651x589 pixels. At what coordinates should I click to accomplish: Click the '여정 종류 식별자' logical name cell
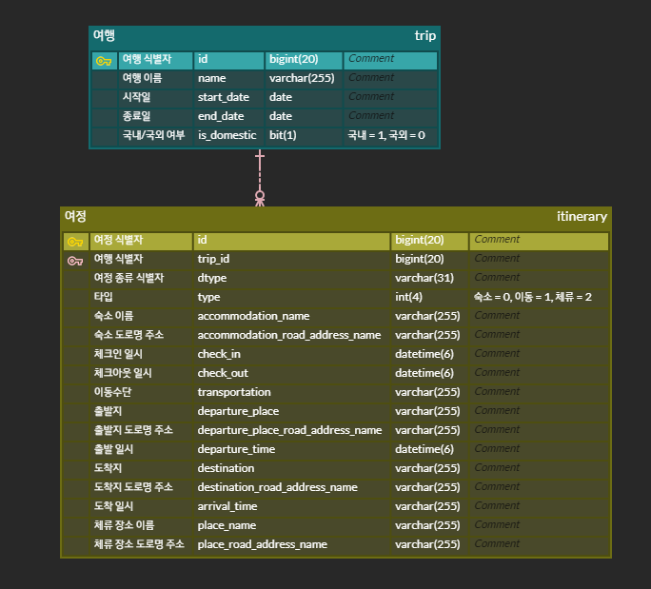pos(141,279)
